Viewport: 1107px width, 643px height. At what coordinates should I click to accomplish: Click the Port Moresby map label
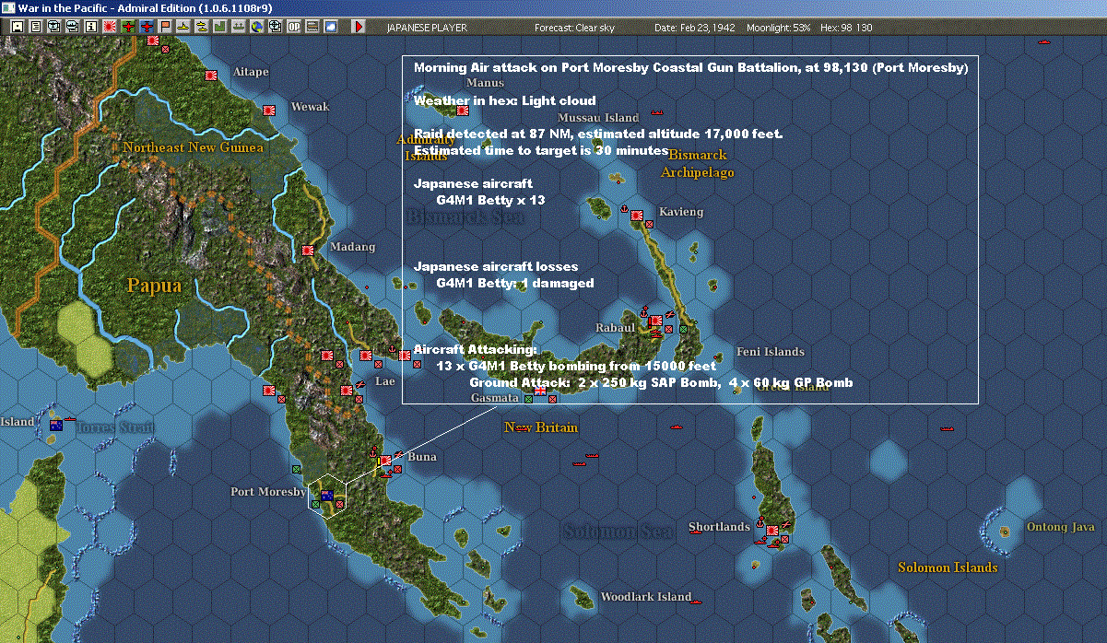coord(268,492)
